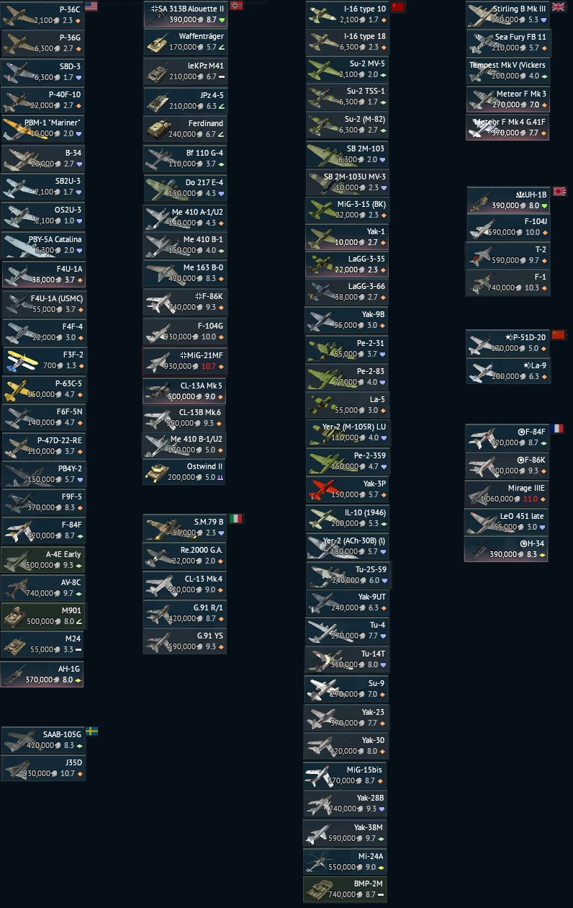Viewport: 573px width, 908px height.
Task: Select the Mi-24A helicopter card
Action: point(346,861)
